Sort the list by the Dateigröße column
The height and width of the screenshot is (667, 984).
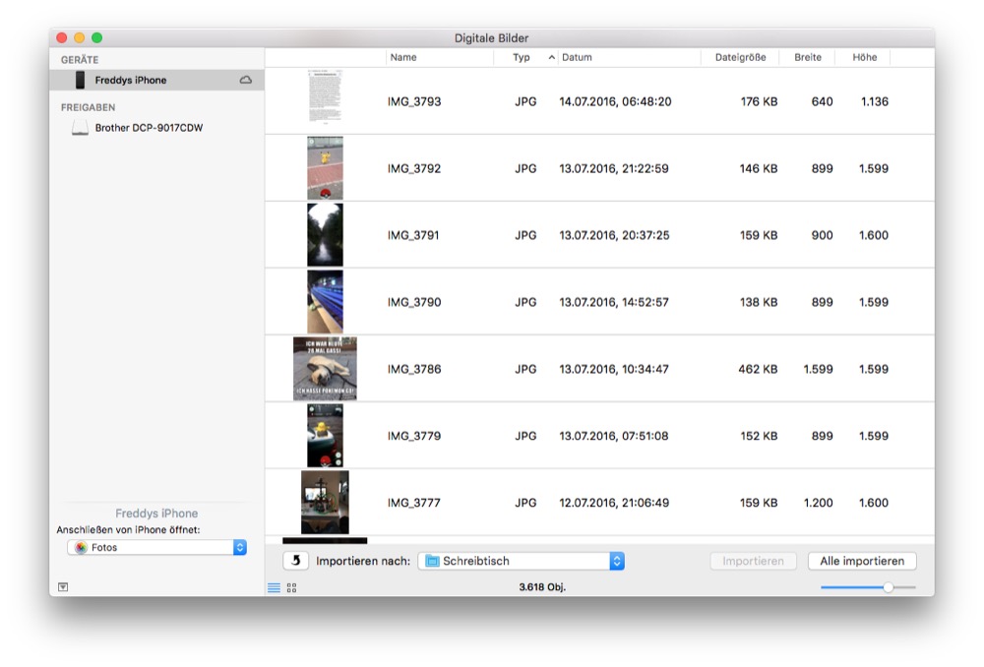(740, 57)
